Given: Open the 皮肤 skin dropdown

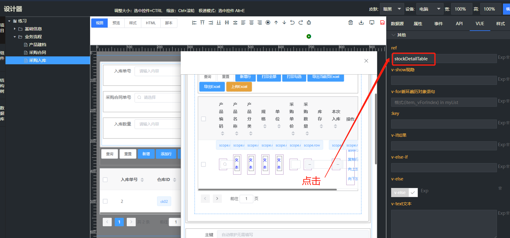Looking at the screenshot, I should (x=392, y=9).
